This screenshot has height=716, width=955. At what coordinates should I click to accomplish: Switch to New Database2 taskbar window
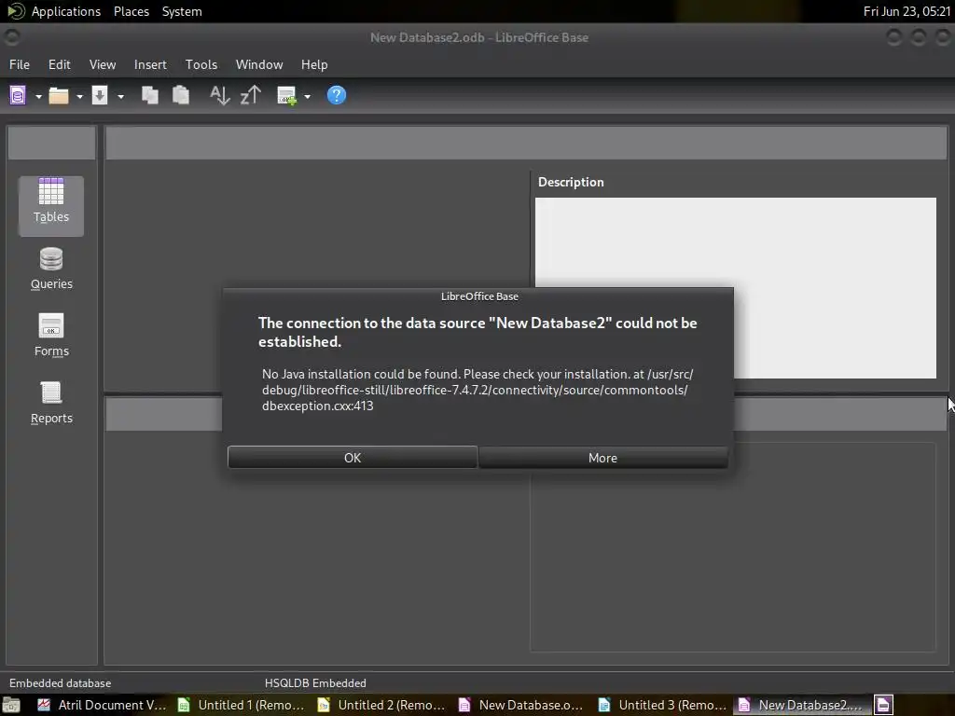(x=801, y=705)
